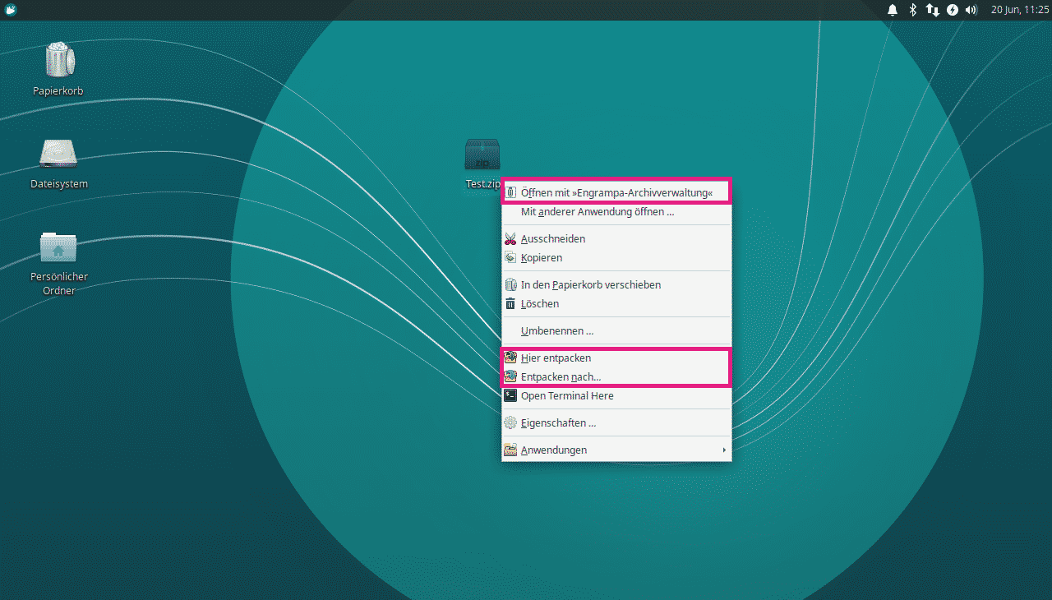Select Ausschneiden in the context menu
This screenshot has height=600, width=1052.
click(x=616, y=238)
